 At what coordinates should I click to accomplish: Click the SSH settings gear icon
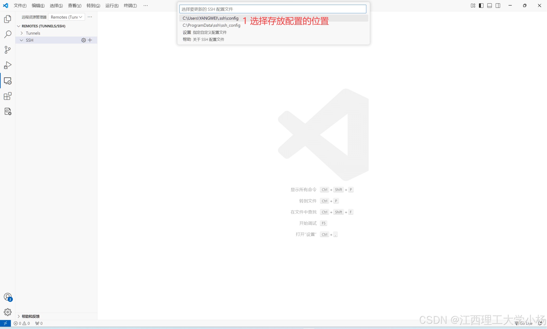[83, 40]
